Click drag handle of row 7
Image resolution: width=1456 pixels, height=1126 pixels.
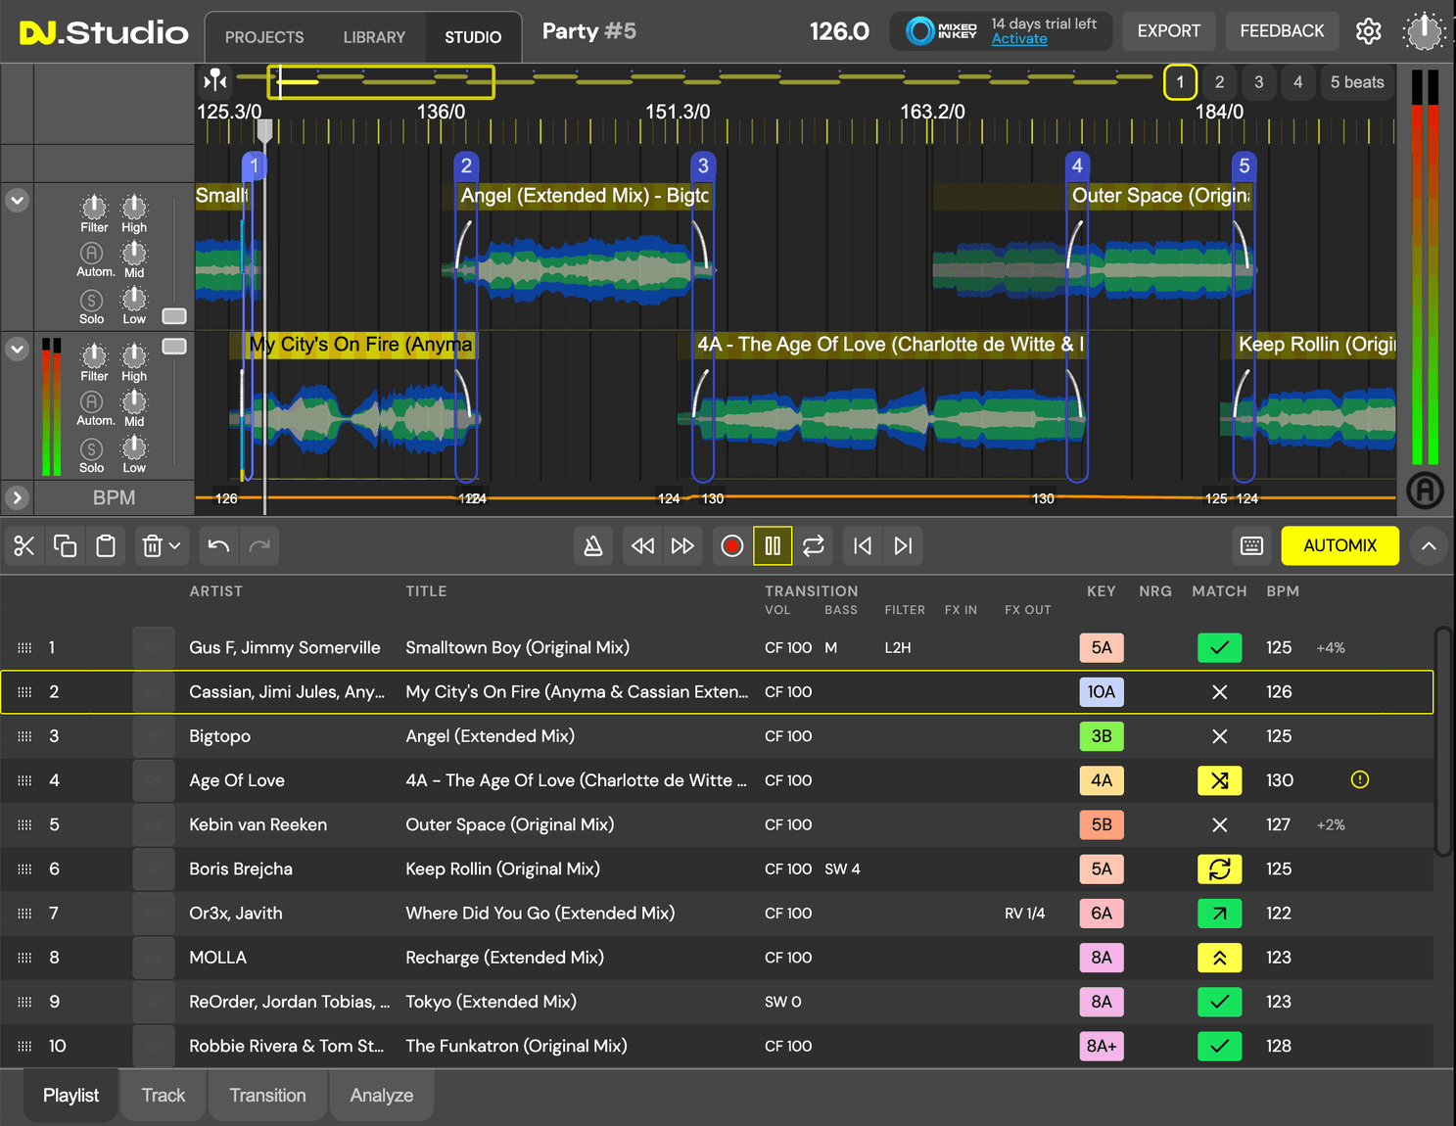tap(24, 914)
